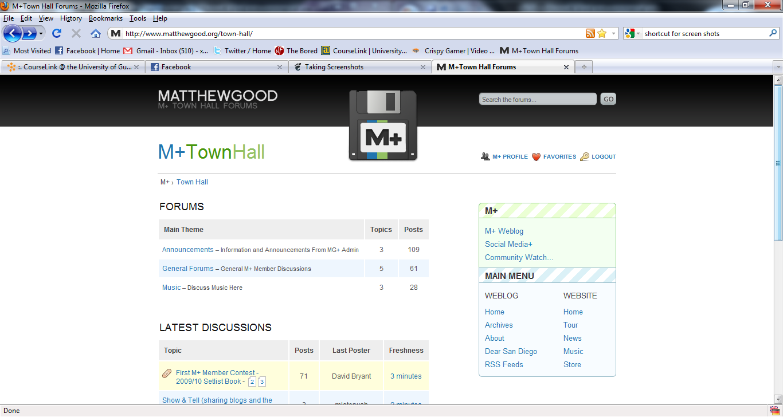Viewport: 783px width, 417px height.
Task: Click the Stop loading X icon
Action: tap(76, 33)
